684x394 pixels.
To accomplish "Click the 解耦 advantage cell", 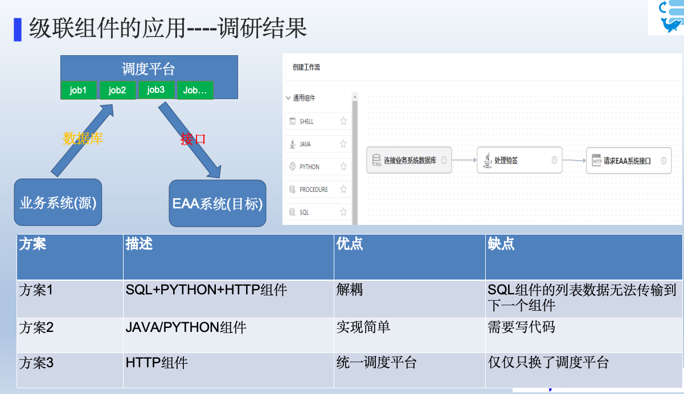I will coord(409,298).
